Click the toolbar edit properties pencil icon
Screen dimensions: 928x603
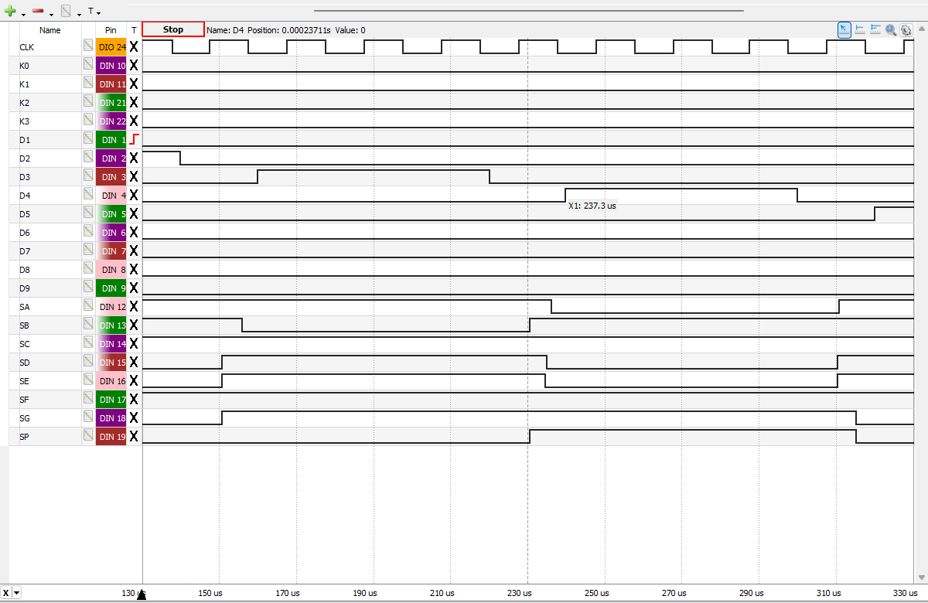(x=66, y=12)
